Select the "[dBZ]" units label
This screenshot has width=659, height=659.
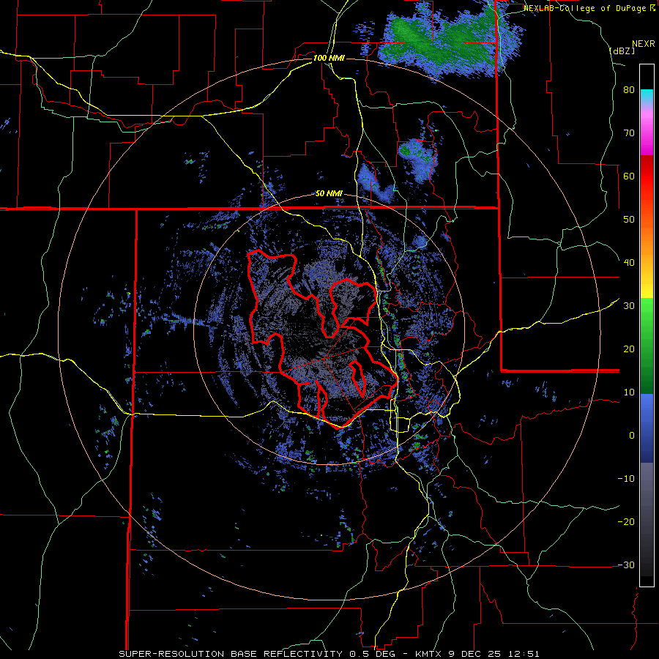(x=622, y=51)
